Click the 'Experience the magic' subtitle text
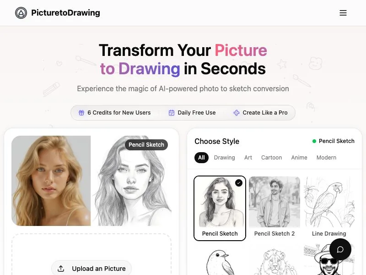This screenshot has height=275, width=366. pos(183,88)
